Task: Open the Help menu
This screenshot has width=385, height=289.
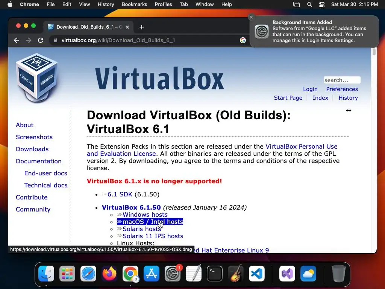Action: click(226, 5)
